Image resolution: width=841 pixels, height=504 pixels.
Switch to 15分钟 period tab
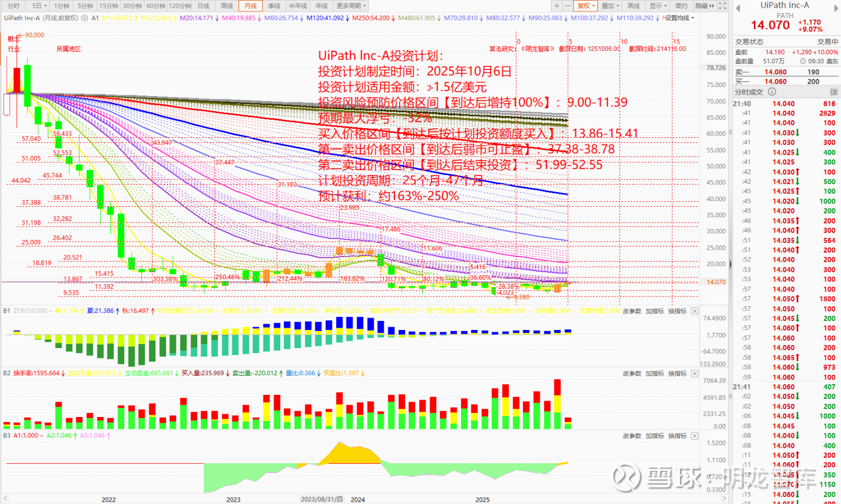point(109,6)
